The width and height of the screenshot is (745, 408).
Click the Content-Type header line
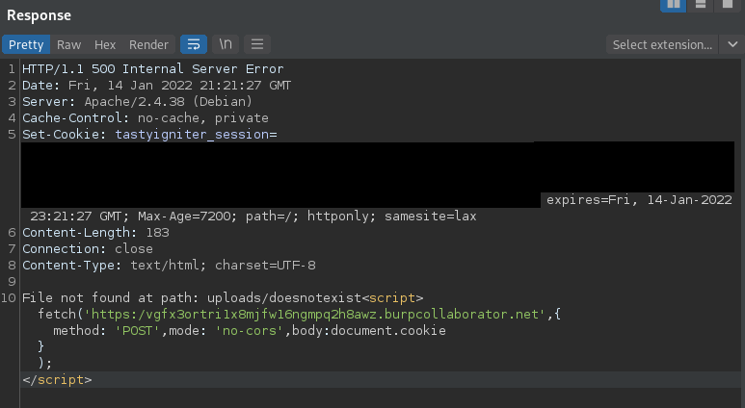pos(169,266)
